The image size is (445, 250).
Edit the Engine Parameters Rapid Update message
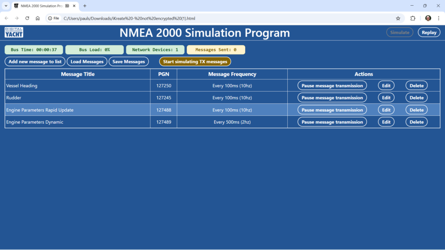coord(386,110)
